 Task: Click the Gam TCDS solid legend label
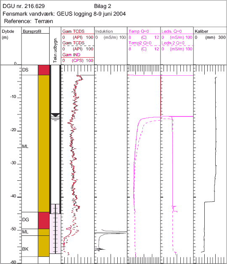click(73, 31)
